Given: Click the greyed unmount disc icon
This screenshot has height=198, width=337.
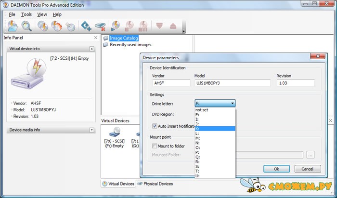Looking at the screenshot, I should pyautogui.click(x=129, y=26).
